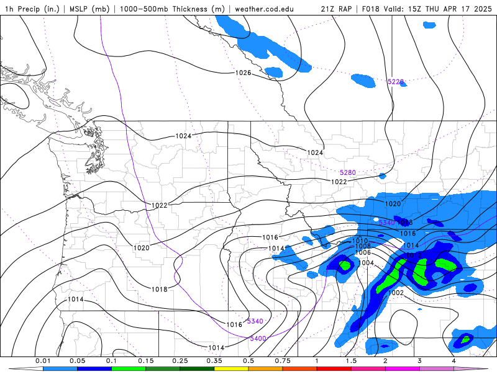This screenshot has width=497, height=372.
Task: Click the '1000-500mb Thickness (m)' title text
Action: pyautogui.click(x=172, y=9)
